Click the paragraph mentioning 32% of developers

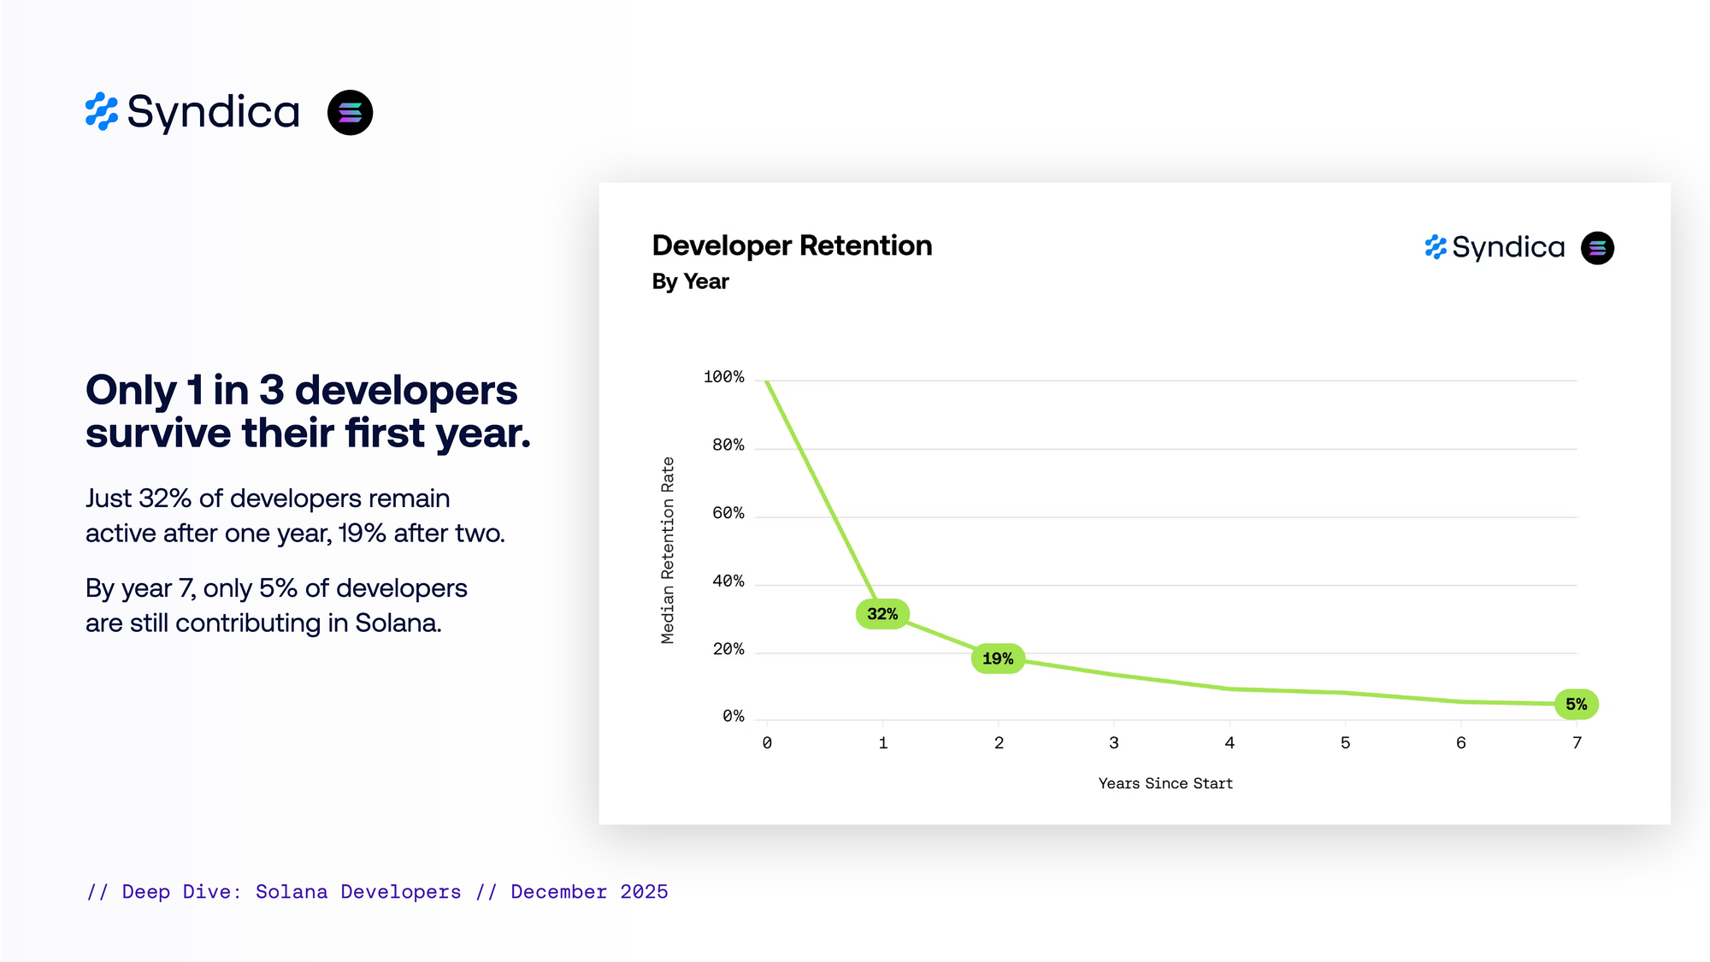295,516
